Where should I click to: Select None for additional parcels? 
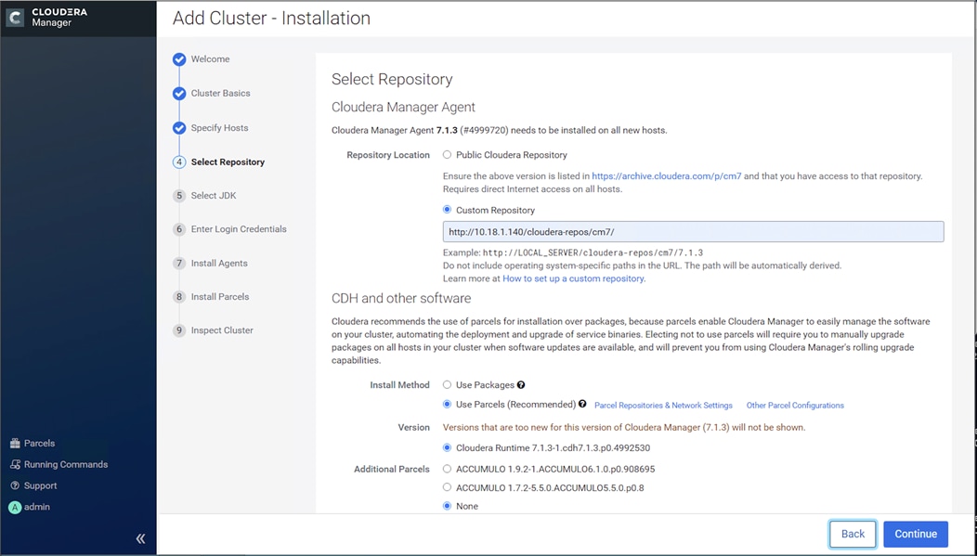[447, 506]
